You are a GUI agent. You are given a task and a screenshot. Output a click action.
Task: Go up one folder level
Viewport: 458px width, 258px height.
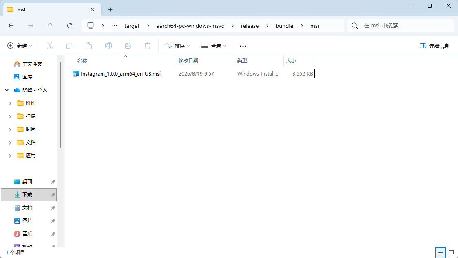[x=50, y=26]
